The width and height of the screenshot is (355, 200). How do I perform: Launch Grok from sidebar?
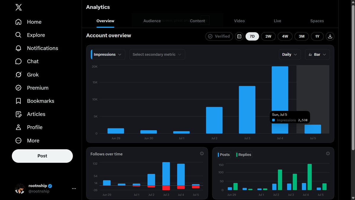(27, 75)
